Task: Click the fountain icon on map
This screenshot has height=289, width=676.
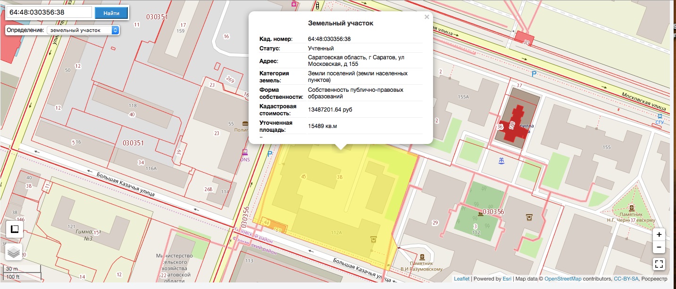Action: click(502, 161)
